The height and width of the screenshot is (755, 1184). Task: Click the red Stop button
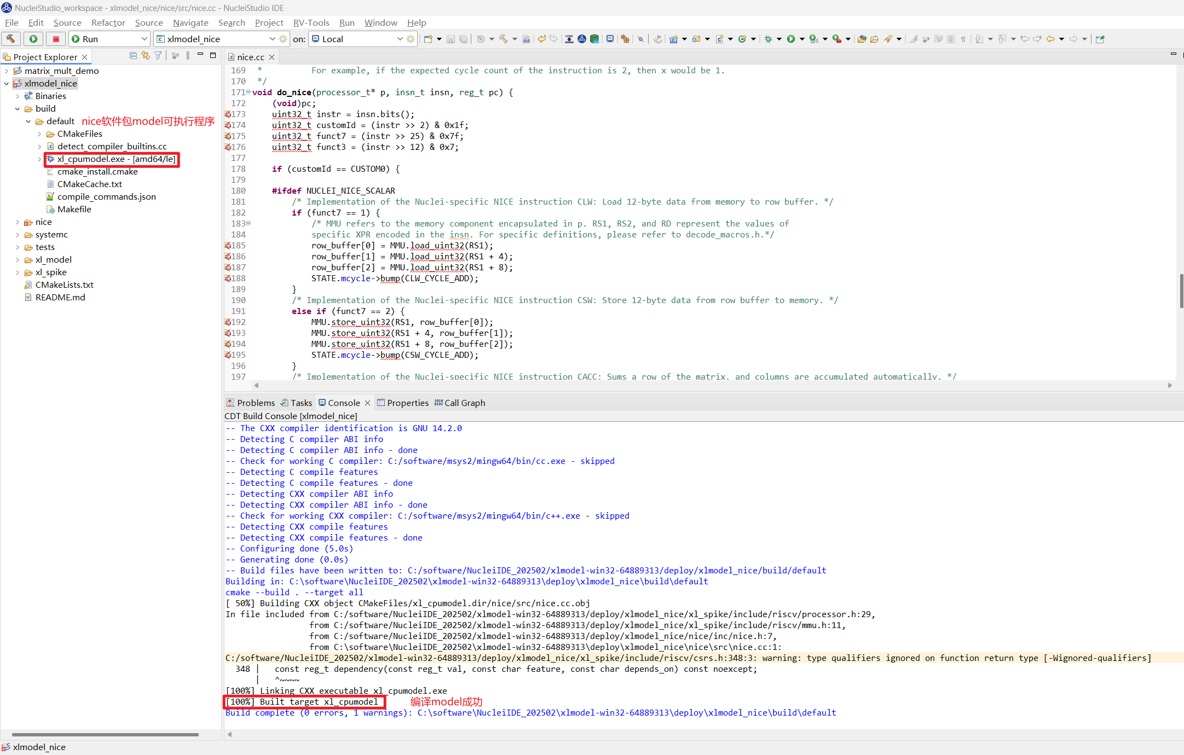pyautogui.click(x=56, y=39)
